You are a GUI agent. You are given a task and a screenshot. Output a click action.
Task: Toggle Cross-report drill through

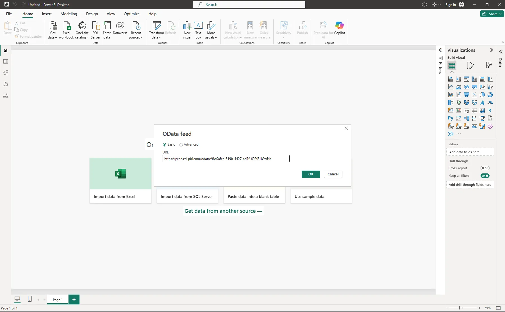pos(485,168)
